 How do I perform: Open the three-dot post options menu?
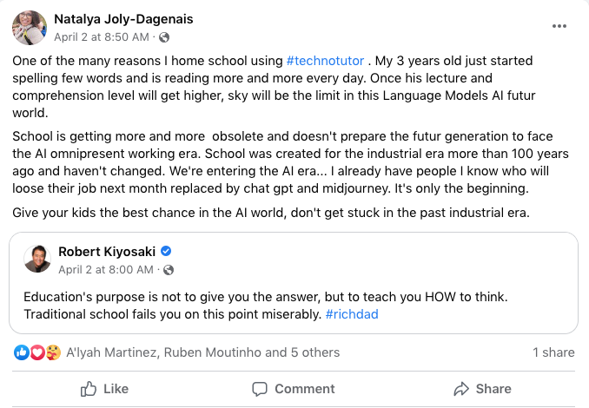559,26
